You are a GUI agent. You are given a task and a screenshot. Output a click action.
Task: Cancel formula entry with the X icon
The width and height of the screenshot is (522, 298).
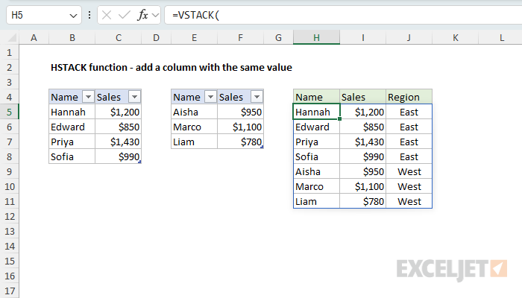point(107,15)
